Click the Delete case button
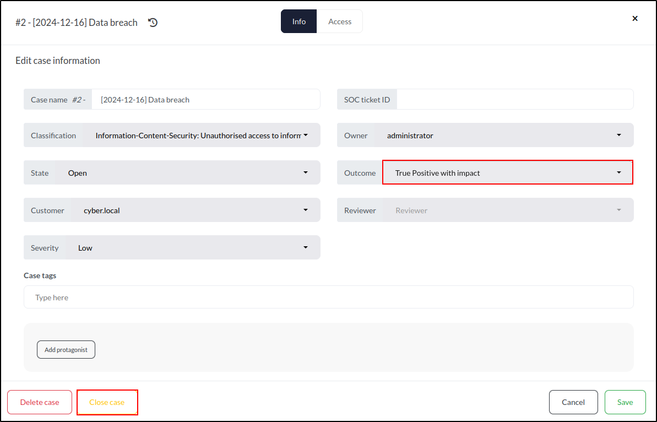Image resolution: width=657 pixels, height=422 pixels. click(x=40, y=402)
